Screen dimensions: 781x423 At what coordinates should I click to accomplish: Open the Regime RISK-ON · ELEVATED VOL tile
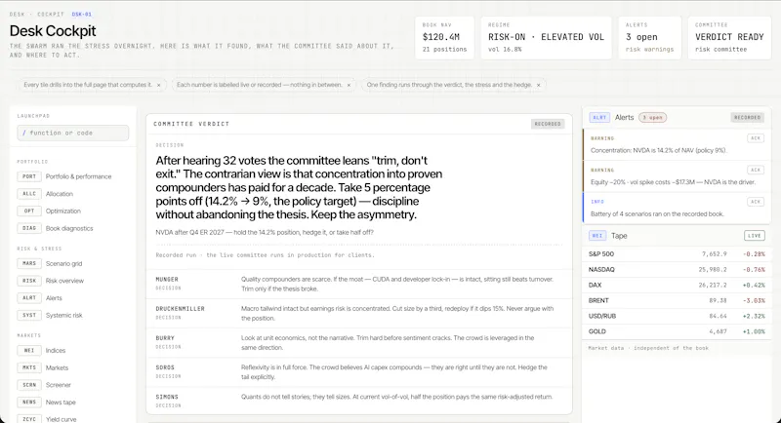[x=546, y=38]
